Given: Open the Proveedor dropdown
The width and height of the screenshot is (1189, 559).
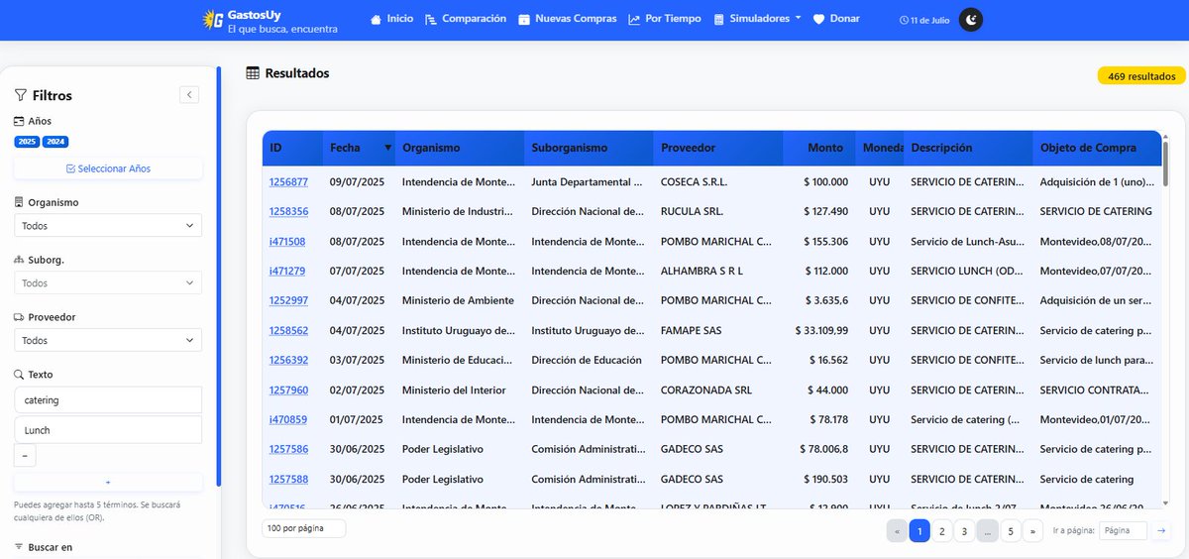Looking at the screenshot, I should [108, 340].
